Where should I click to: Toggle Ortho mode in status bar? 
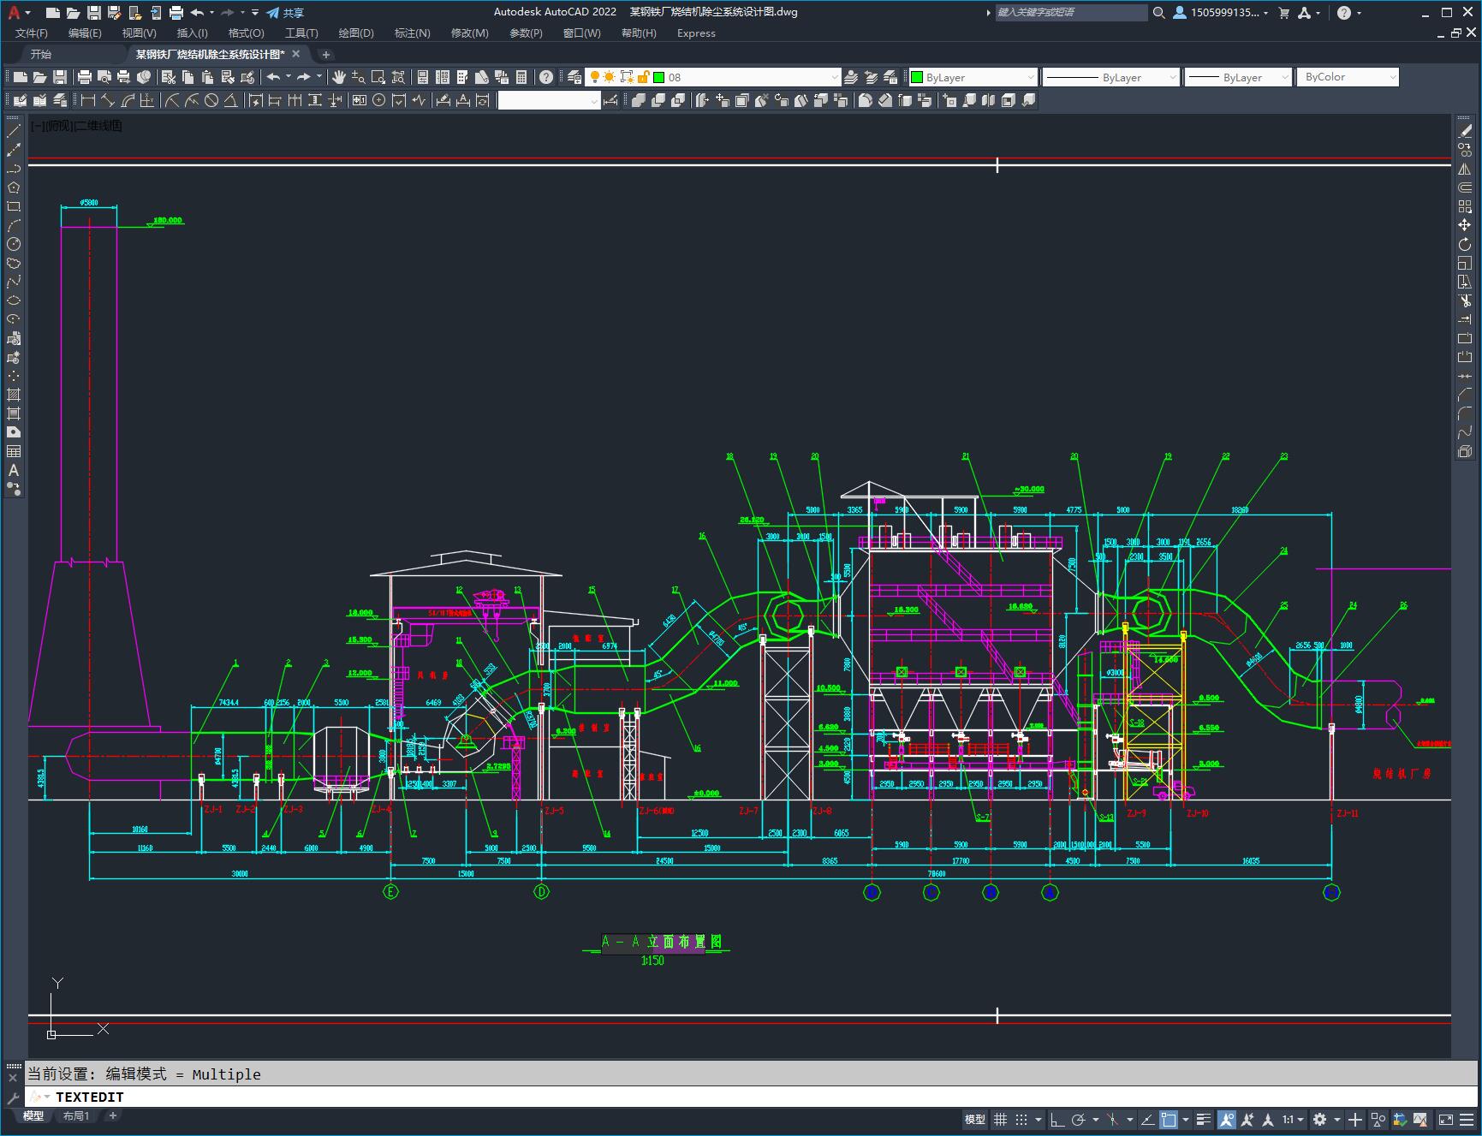(1057, 1120)
